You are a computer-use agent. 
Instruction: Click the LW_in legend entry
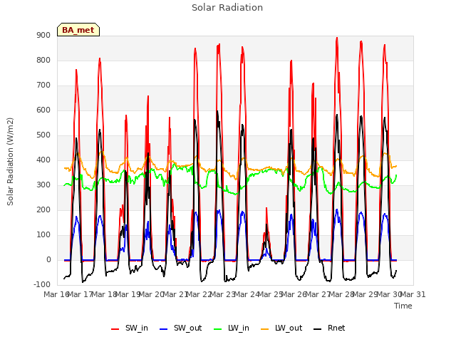click(232, 328)
